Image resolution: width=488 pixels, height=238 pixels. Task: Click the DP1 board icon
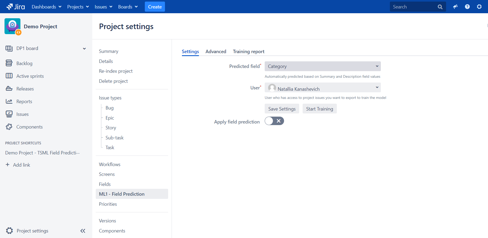pos(9,48)
